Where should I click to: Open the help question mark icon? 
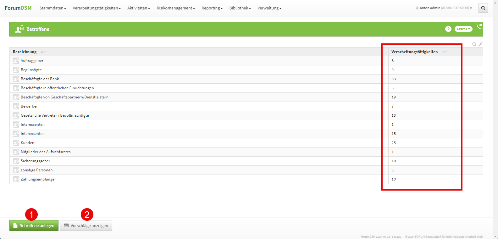click(x=448, y=29)
